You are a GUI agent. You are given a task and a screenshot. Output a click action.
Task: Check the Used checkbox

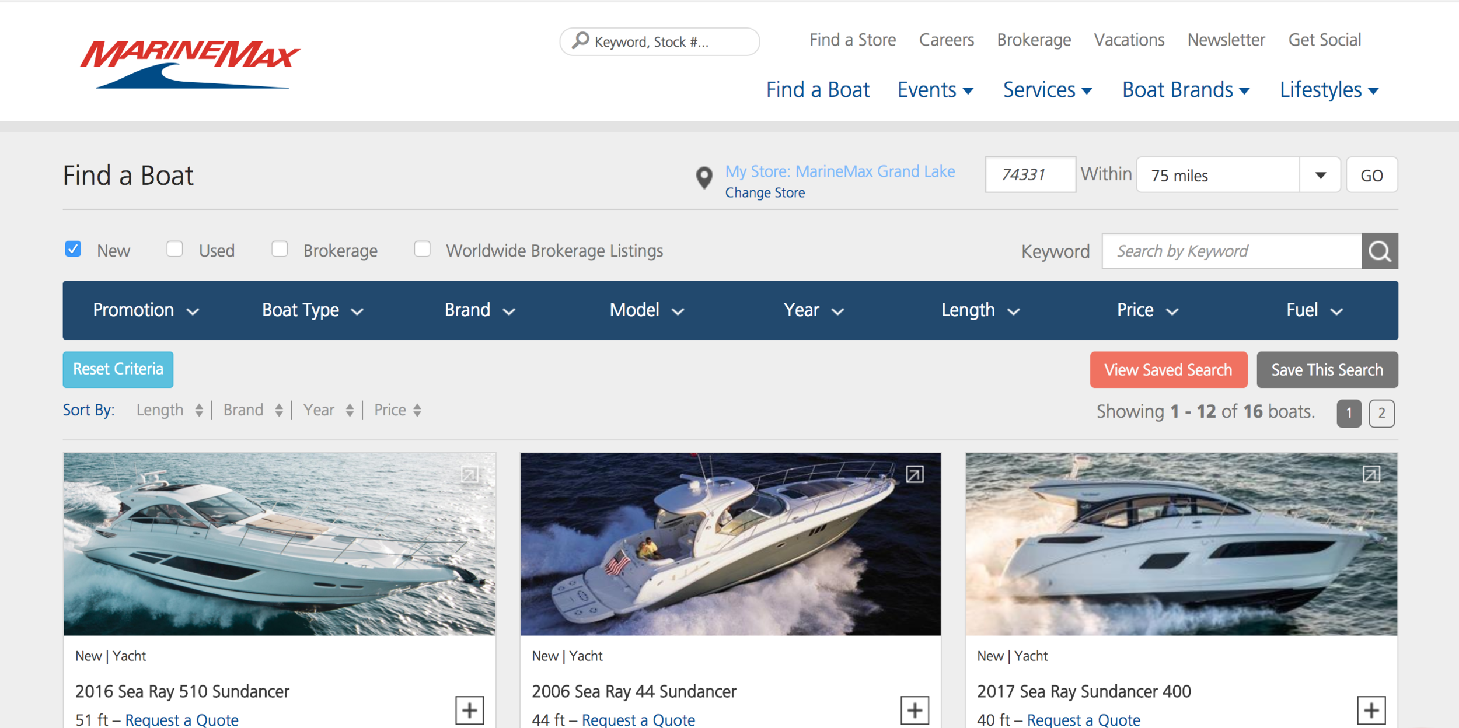coord(174,249)
